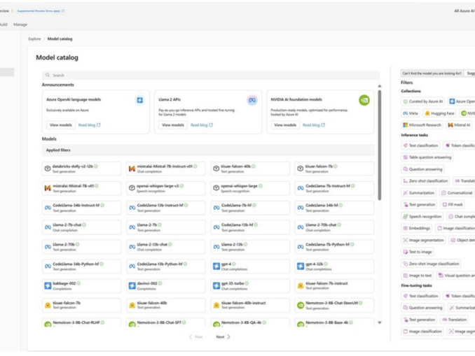Click the NVIDIA logo on the foundation models card
475x356 pixels.
pos(364,100)
